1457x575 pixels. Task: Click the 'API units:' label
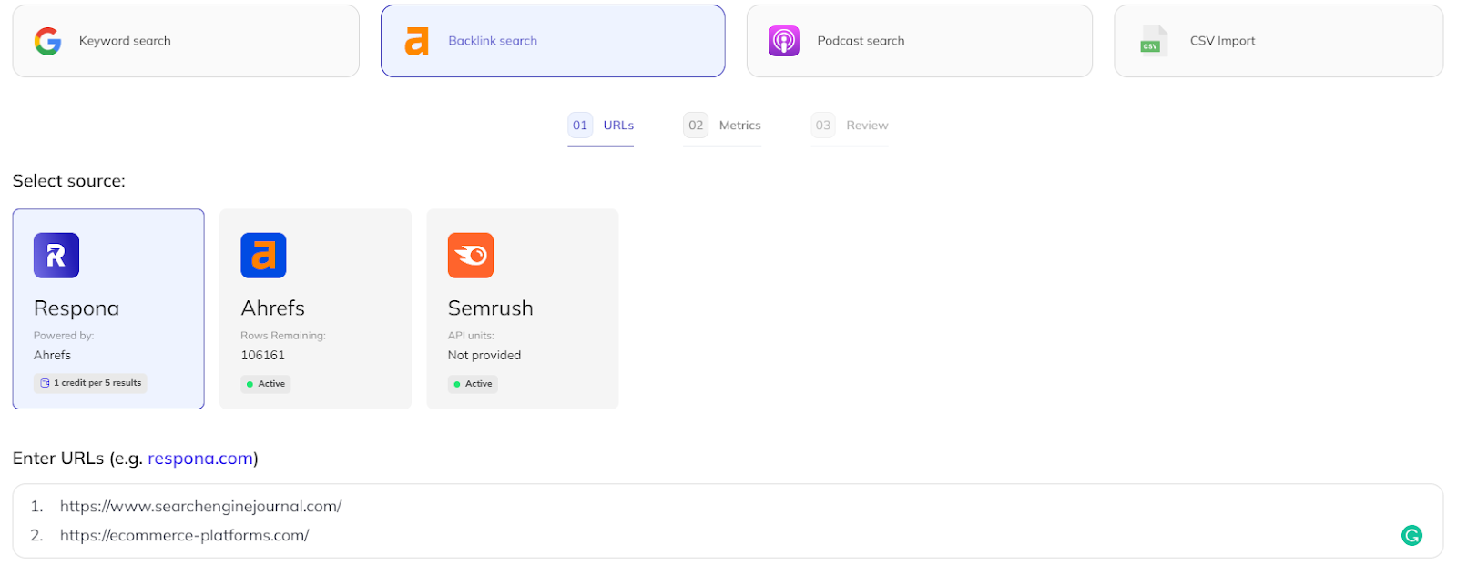point(471,336)
